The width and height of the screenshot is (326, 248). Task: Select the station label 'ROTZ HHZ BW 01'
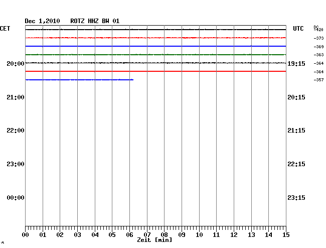click(95, 21)
